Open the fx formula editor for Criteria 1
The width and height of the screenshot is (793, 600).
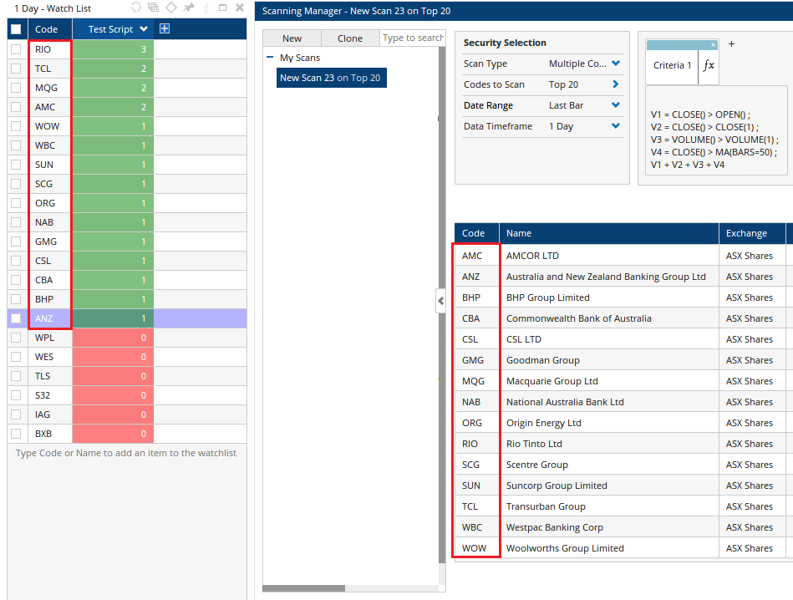click(x=709, y=65)
